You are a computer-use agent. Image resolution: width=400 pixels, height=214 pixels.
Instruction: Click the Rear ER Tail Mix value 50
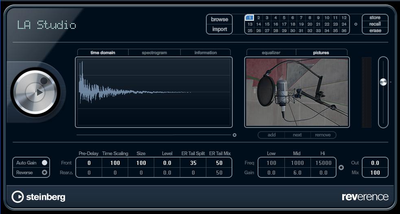coord(219,173)
